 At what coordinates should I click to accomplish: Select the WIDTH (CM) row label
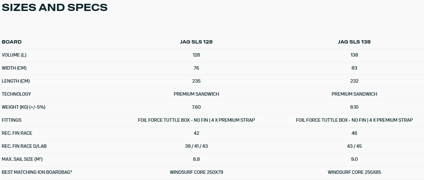coord(14,68)
